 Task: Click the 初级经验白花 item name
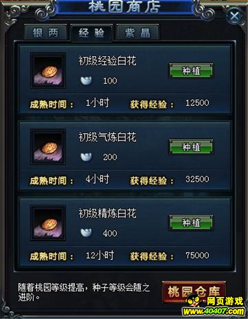pos(107,61)
